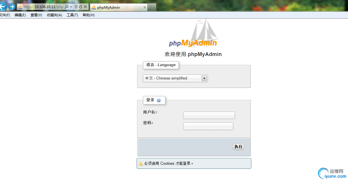Screen dimensions: 348x181
Task: Click the stop loading X icon
Action: (x=85, y=7)
